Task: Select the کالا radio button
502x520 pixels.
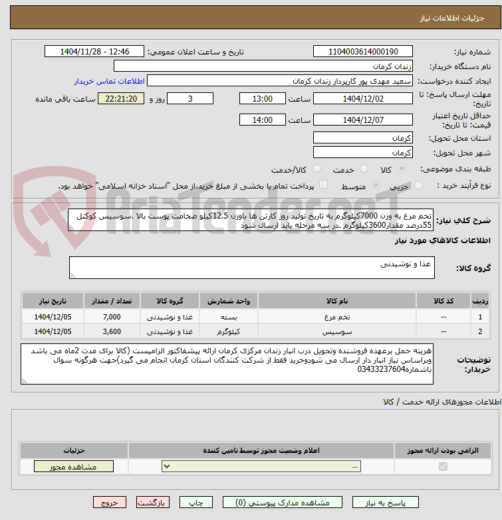Action: coord(402,169)
